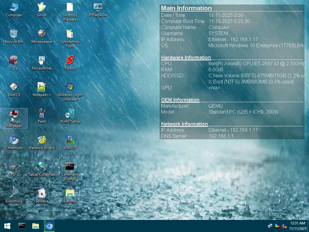Select the Chromium browser desktop icon
The height and width of the screenshot is (232, 309).
pyautogui.click(x=14, y=143)
